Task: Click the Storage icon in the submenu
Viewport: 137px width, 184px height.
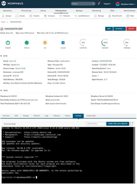Action: pos(95,16)
